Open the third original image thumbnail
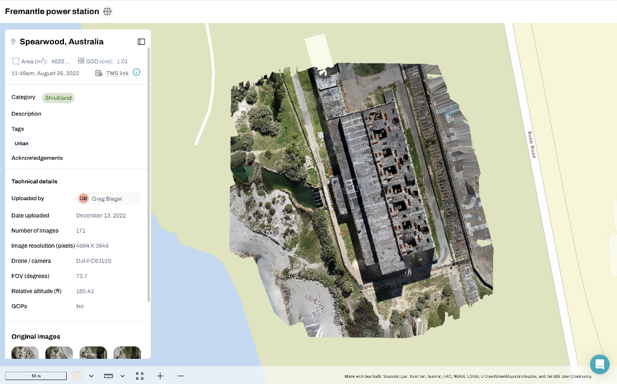Viewport: 617px width, 384px height. (93, 353)
